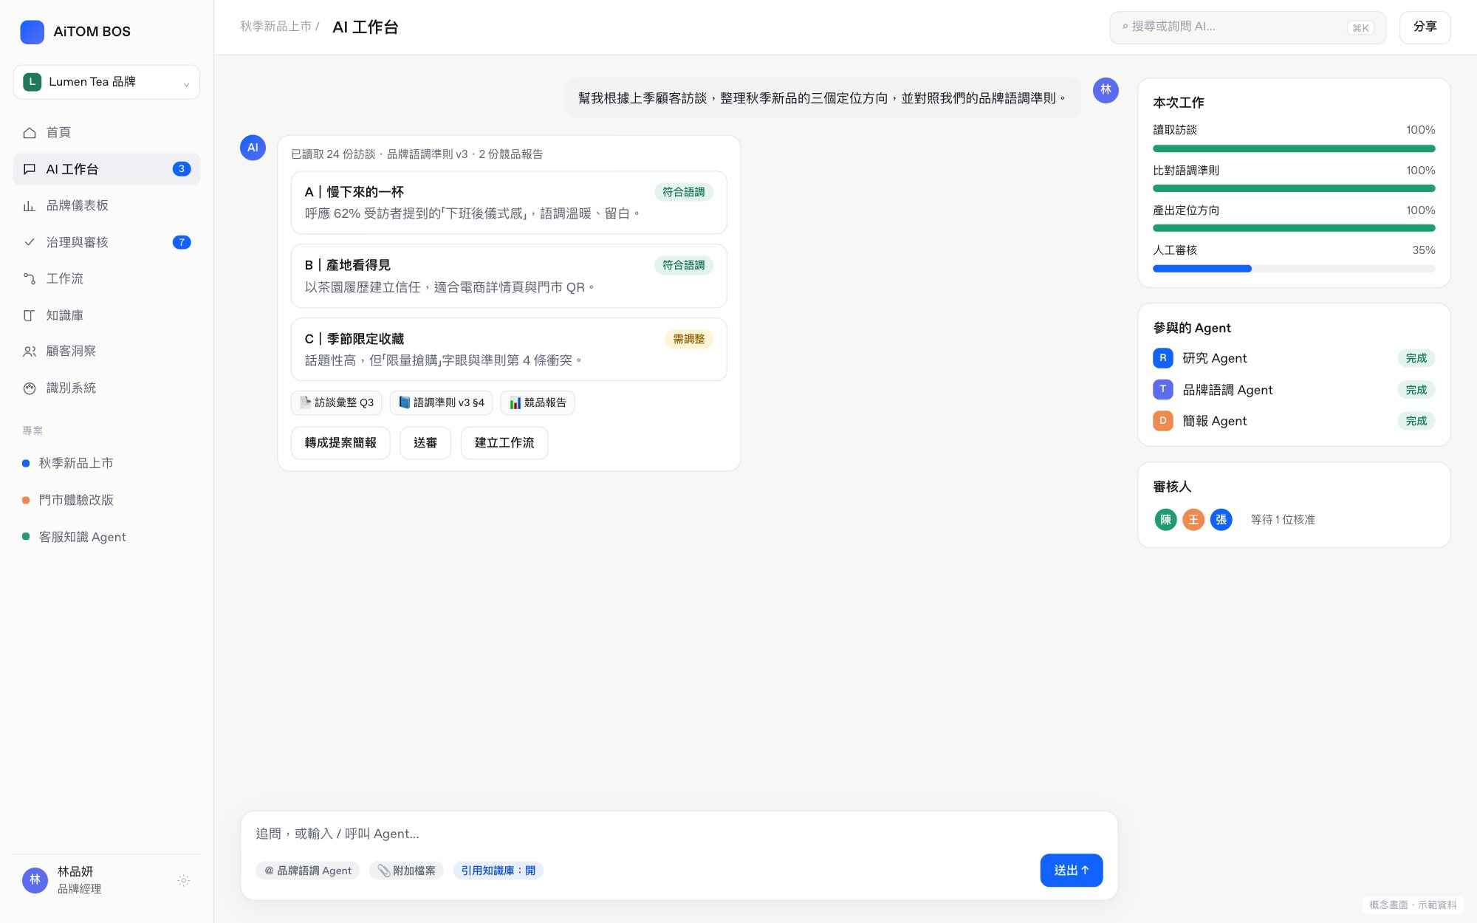Click the 追問 message input field
This screenshot has width=1477, height=923.
point(679,834)
